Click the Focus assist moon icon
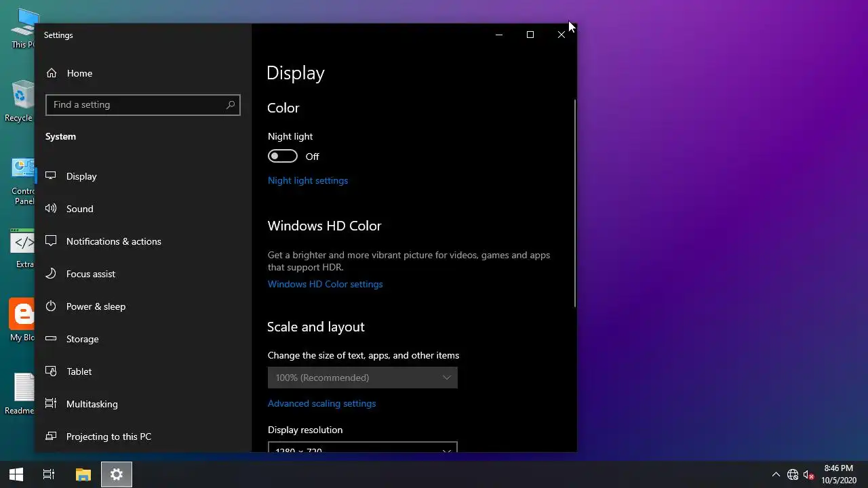Viewport: 868px width, 488px height. [51, 273]
